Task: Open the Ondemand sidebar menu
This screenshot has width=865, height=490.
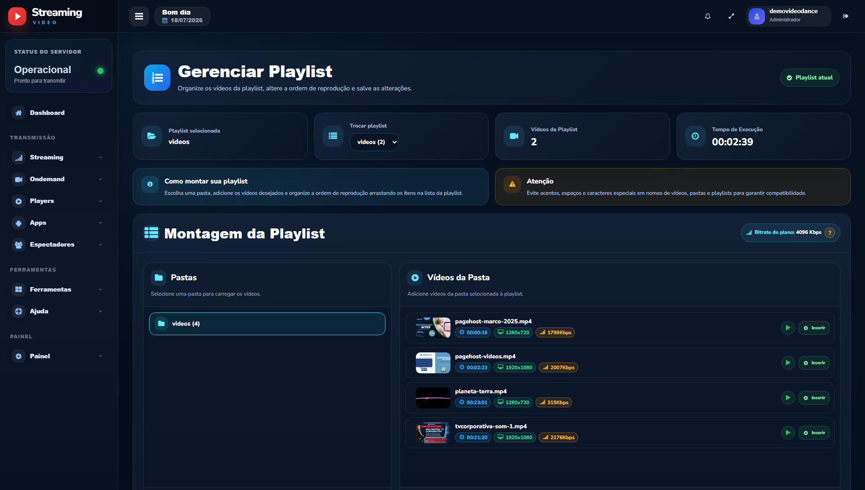Action: coord(59,179)
